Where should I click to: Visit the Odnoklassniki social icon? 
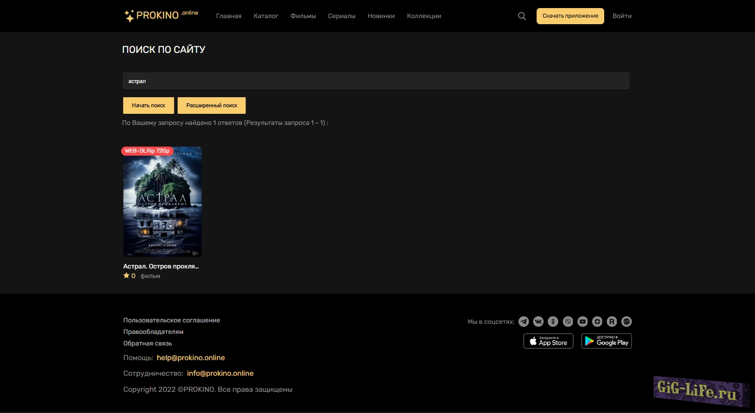click(553, 321)
